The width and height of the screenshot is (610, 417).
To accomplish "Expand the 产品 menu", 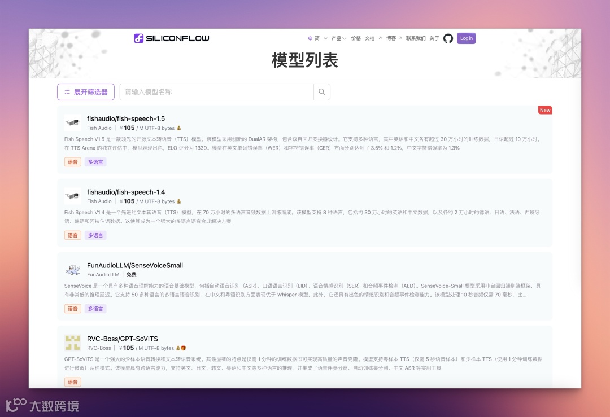I will [338, 38].
